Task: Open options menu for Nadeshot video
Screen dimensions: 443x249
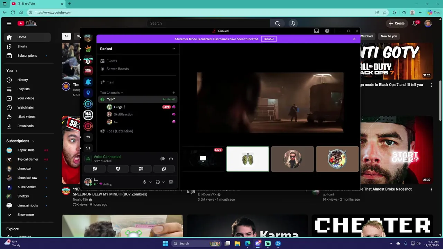Action: [431, 190]
